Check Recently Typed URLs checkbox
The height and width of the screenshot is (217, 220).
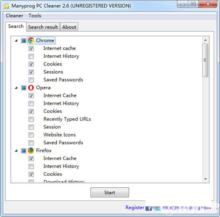point(31,120)
